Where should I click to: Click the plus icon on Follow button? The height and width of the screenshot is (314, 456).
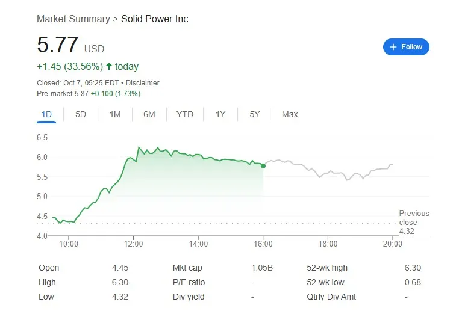coord(393,47)
